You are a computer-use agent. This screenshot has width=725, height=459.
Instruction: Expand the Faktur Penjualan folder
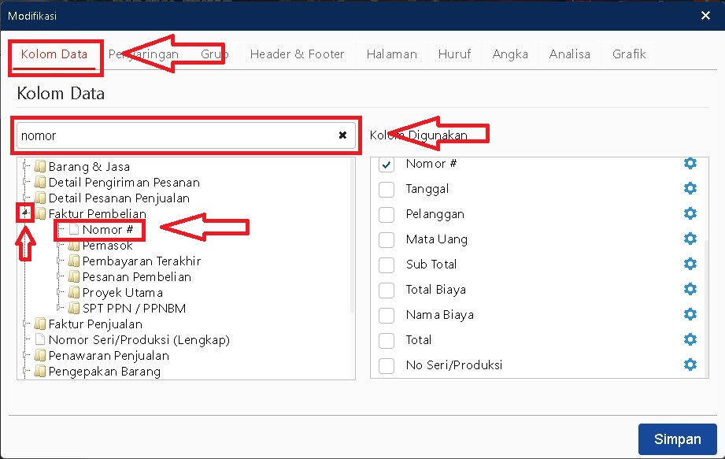pyautogui.click(x=26, y=324)
